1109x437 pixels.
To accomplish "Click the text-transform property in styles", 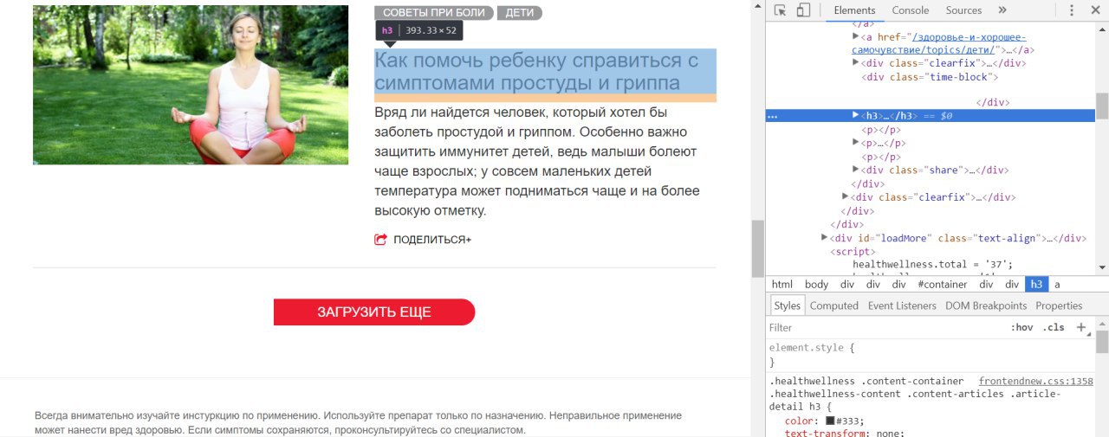I will click(x=826, y=433).
